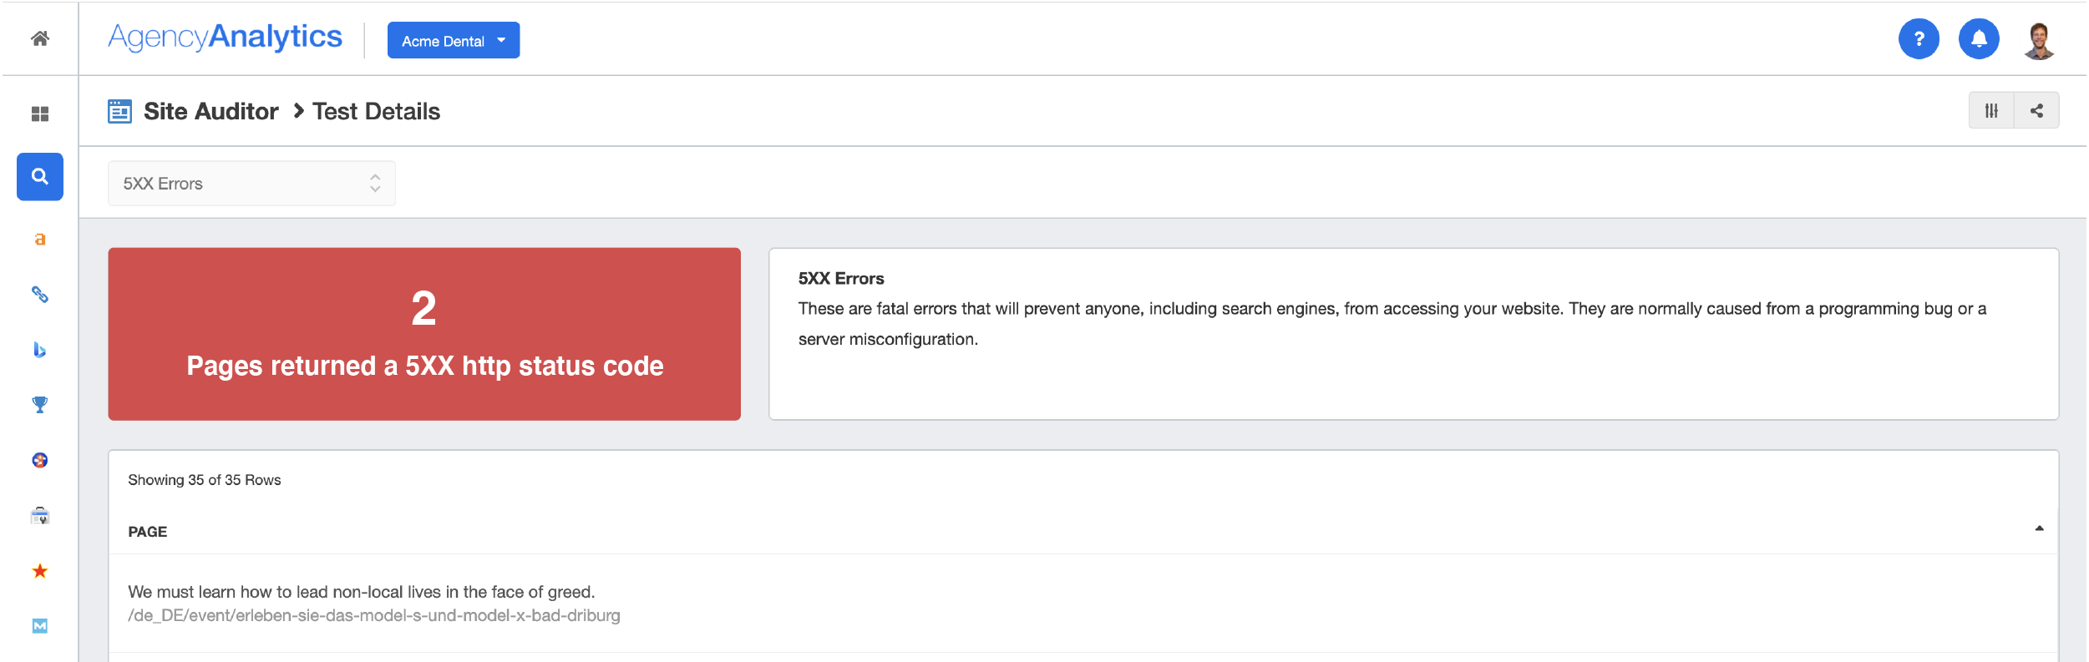The width and height of the screenshot is (2089, 662).
Task: Open the Acme Dental campaign dropdown
Action: tap(454, 40)
